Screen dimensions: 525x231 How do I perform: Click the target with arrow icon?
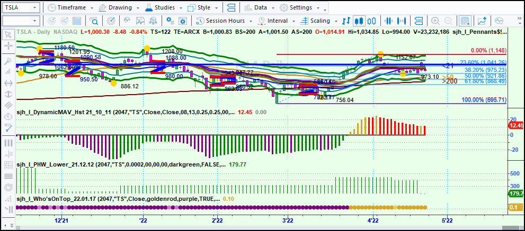(111, 21)
